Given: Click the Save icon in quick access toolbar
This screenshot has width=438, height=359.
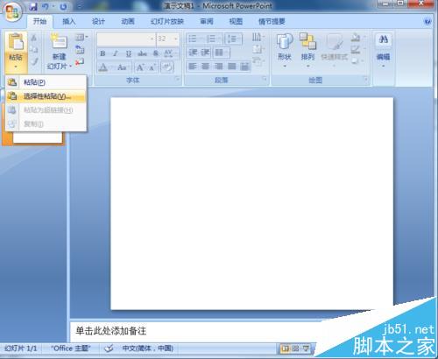Looking at the screenshot, I should pyautogui.click(x=33, y=6).
